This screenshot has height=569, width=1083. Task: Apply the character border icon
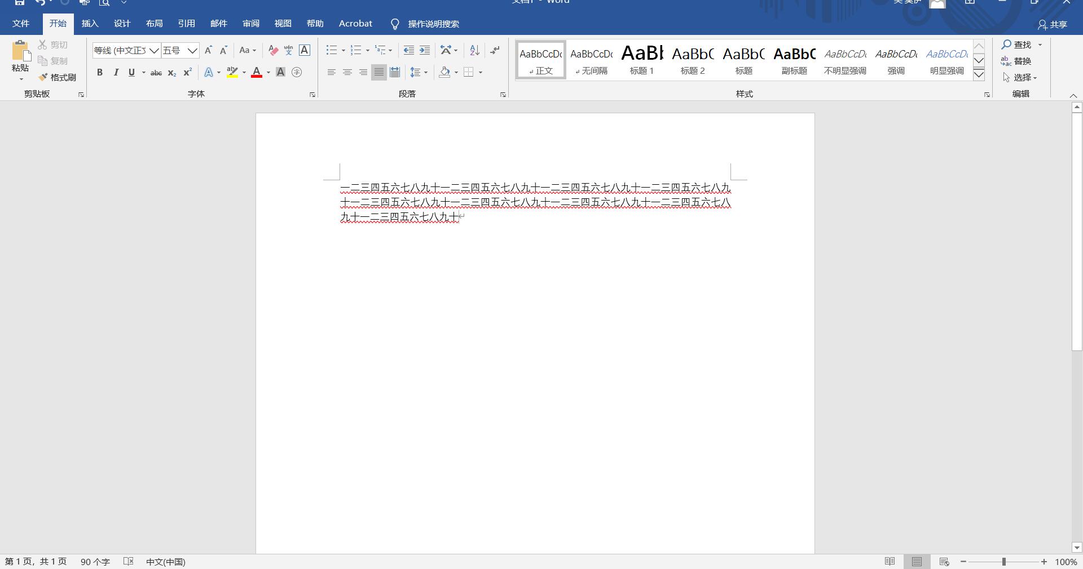pyautogui.click(x=305, y=50)
